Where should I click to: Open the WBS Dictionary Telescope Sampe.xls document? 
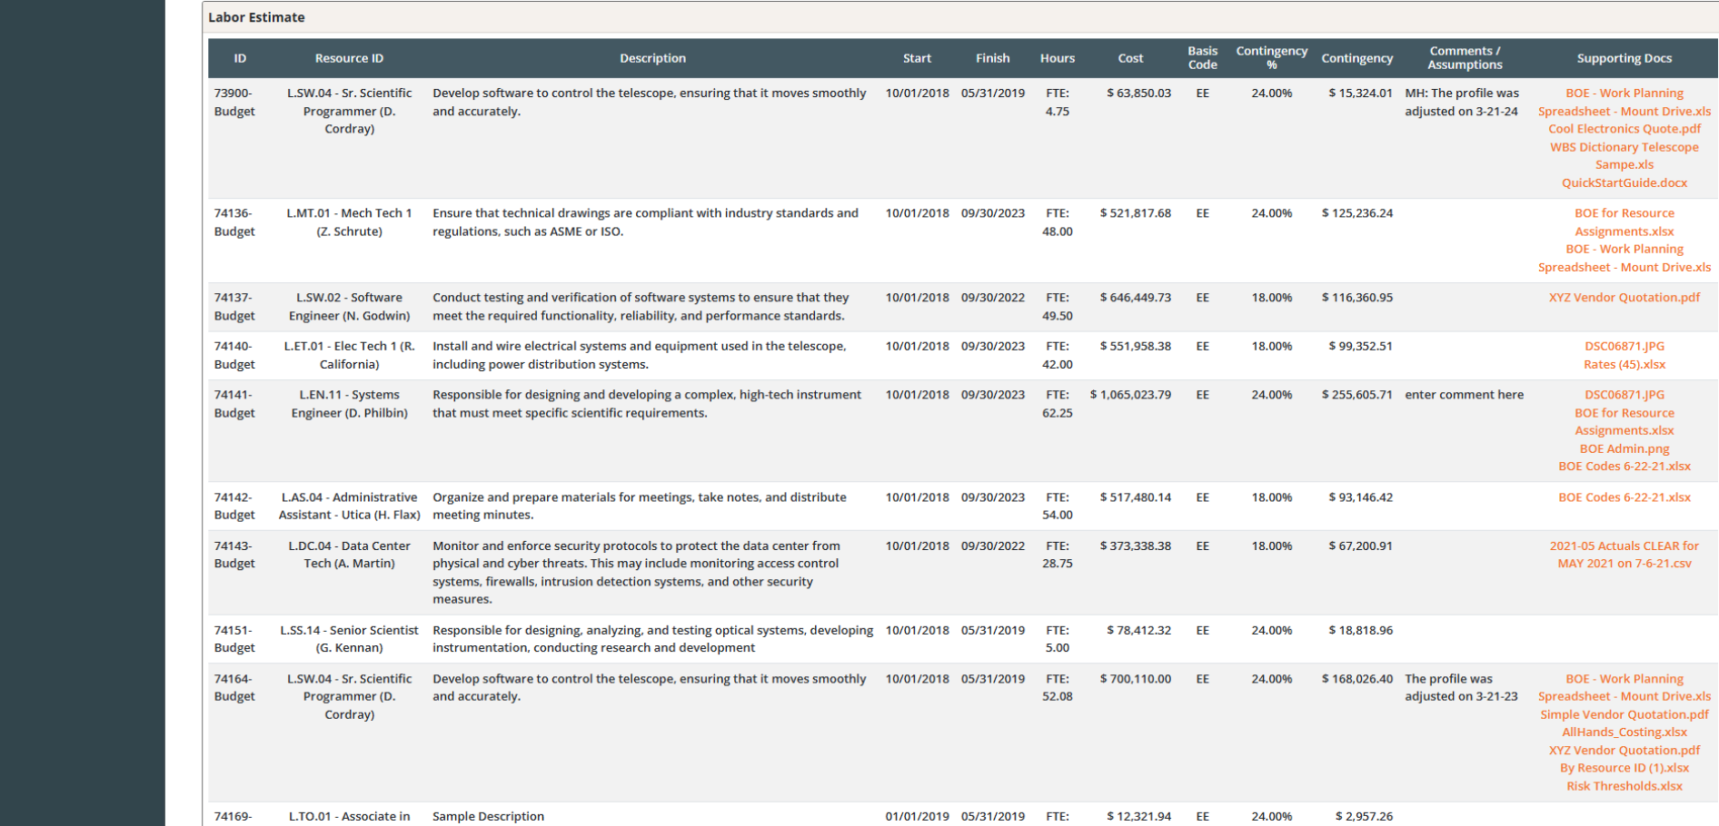click(x=1624, y=155)
